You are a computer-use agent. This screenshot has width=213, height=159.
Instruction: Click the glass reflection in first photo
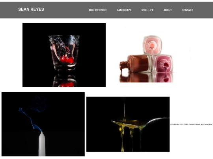click(x=65, y=80)
